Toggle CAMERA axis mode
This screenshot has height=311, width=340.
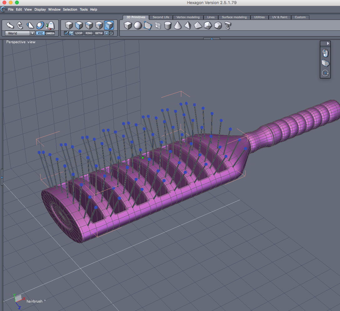[x=50, y=33]
